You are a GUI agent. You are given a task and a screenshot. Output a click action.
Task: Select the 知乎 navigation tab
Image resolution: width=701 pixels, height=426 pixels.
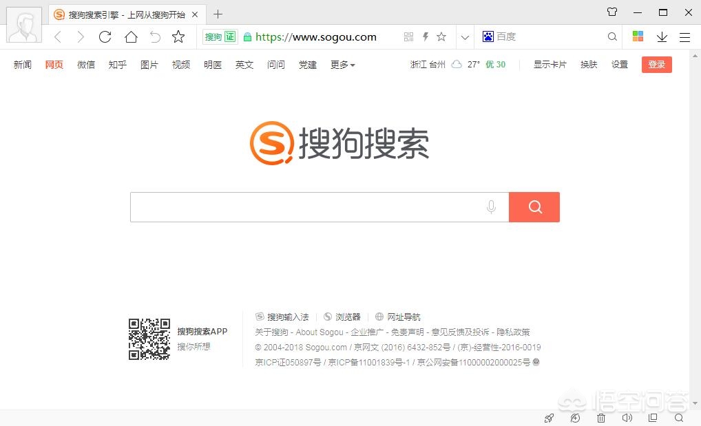tap(117, 64)
